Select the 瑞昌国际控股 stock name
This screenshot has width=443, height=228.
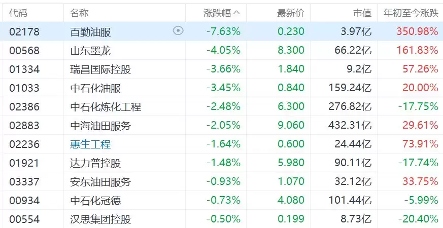pyautogui.click(x=100, y=69)
